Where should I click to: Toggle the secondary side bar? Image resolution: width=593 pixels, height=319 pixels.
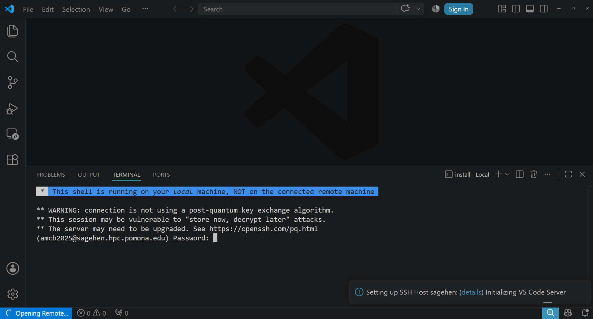point(544,9)
